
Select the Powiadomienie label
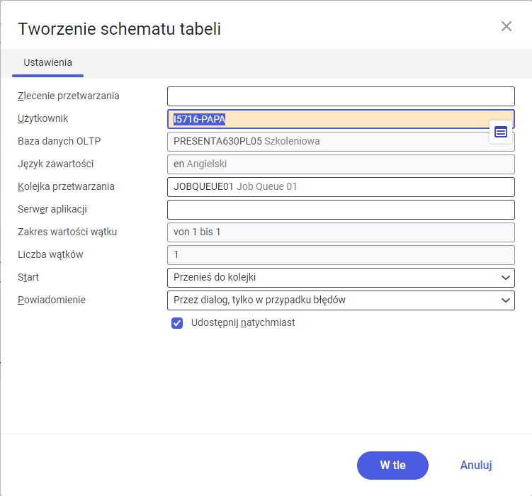pos(52,300)
